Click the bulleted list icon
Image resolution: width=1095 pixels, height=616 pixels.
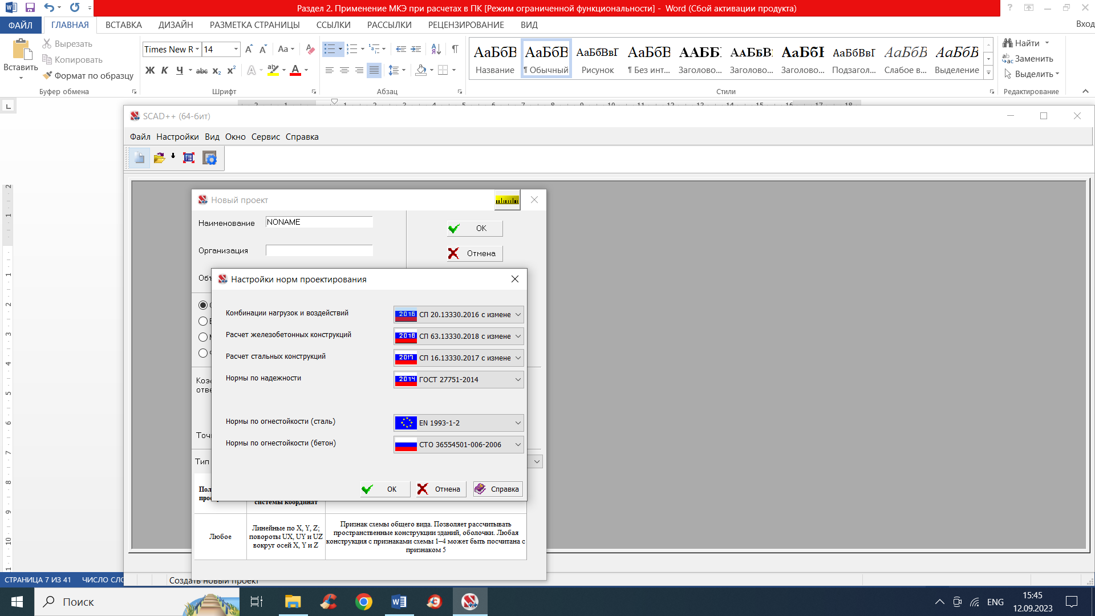coord(330,50)
